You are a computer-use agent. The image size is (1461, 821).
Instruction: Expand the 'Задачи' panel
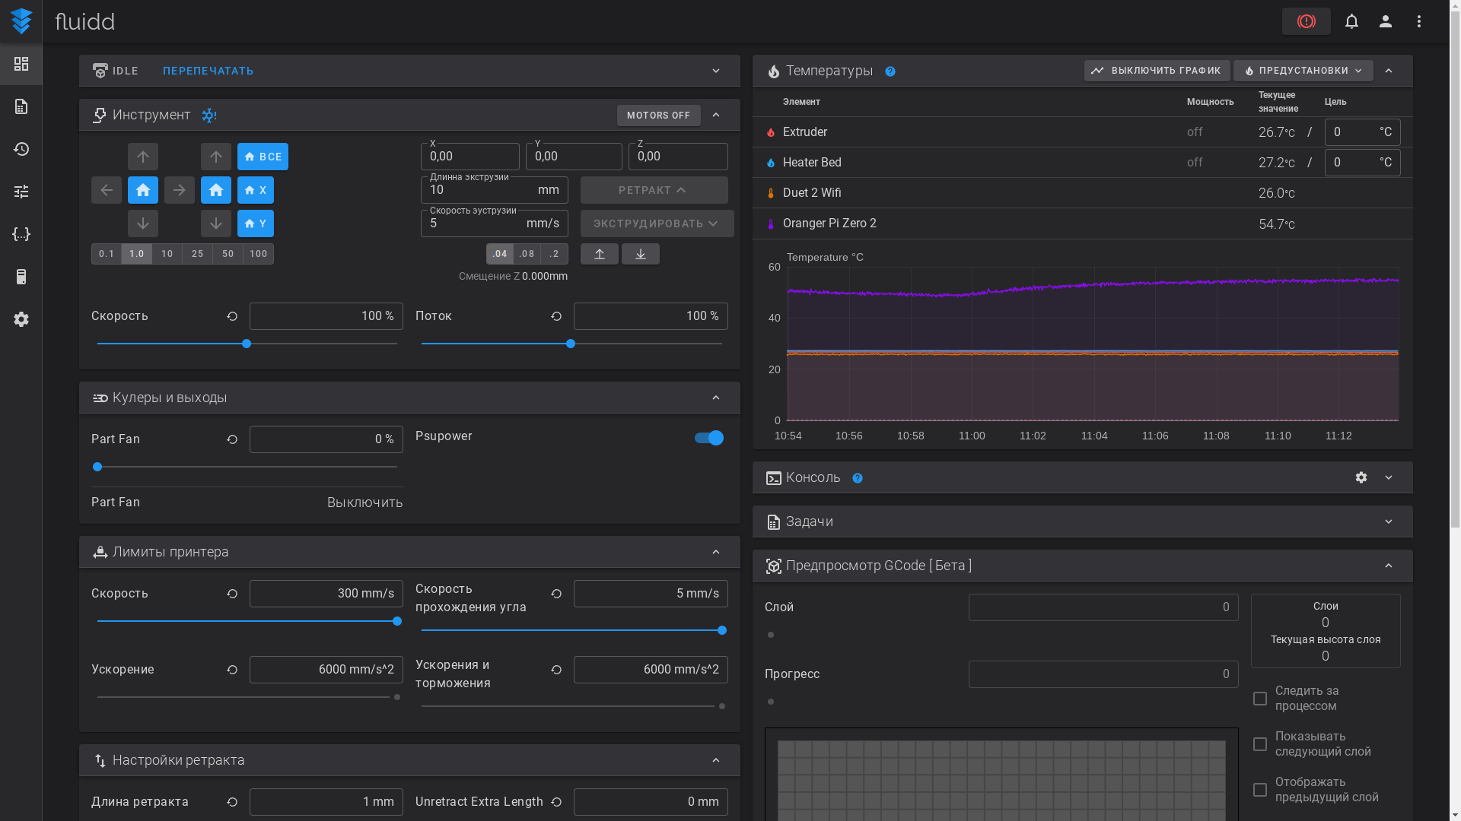[x=1389, y=521]
